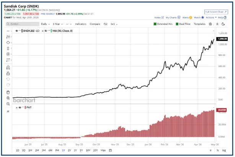Expand the text tool flyout arrow
This screenshot has width=235, height=157.
11,37
